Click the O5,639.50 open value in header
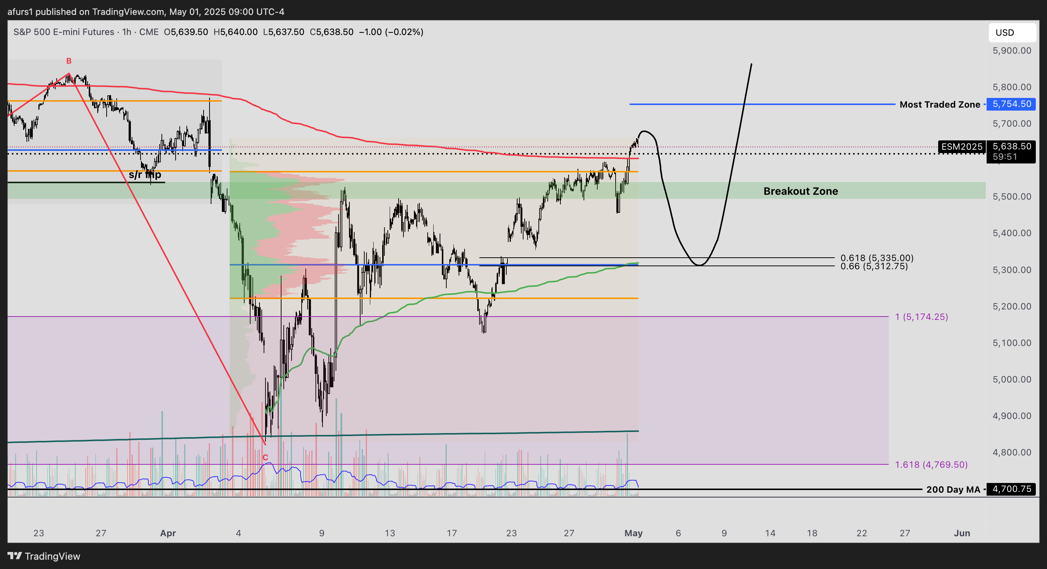The image size is (1047, 569). click(x=186, y=32)
